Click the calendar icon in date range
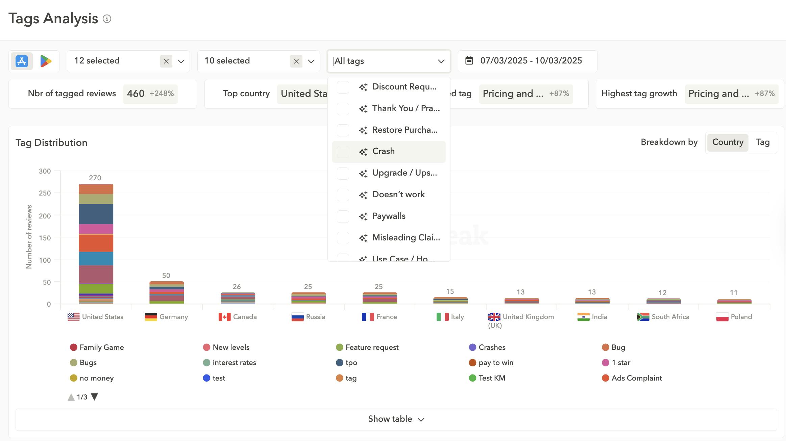786x441 pixels. tap(469, 61)
